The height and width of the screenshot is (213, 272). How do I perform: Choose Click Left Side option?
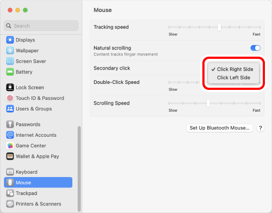click(x=233, y=77)
